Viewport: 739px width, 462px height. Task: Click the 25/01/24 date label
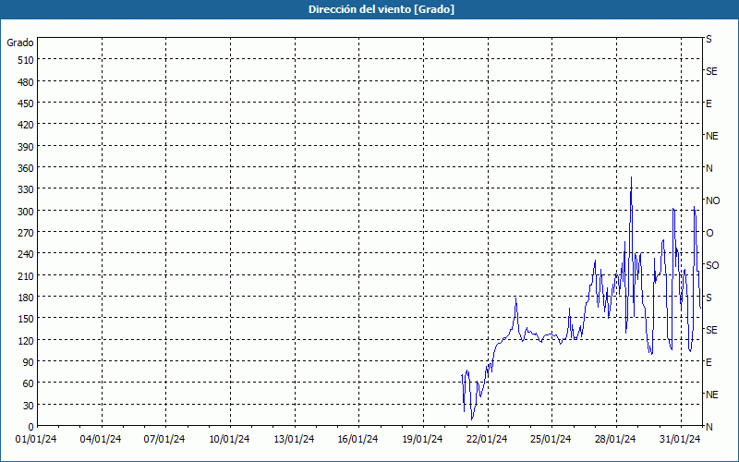point(551,440)
